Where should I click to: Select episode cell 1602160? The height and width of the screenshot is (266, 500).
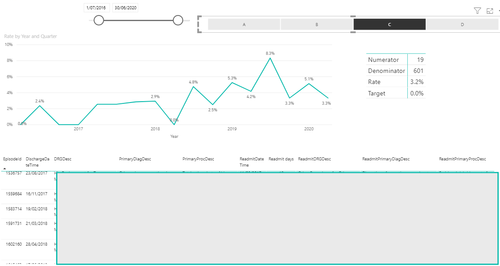[x=14, y=244]
